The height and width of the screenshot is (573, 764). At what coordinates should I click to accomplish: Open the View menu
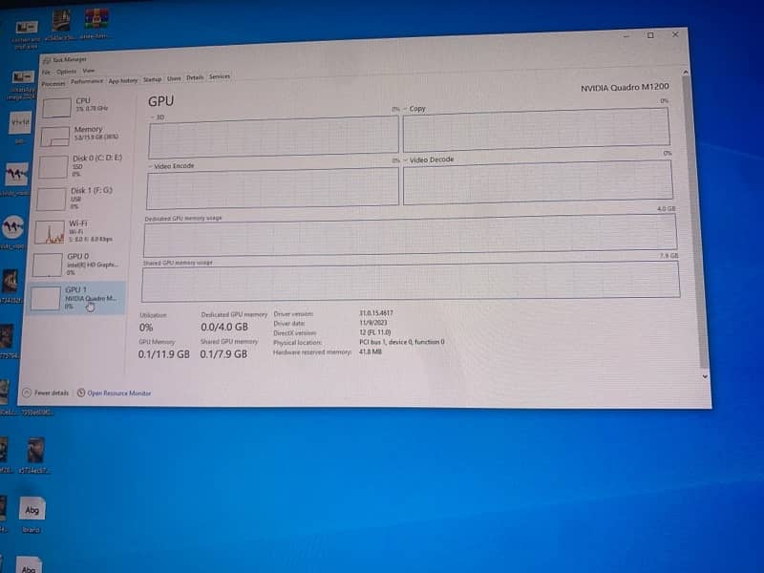[x=88, y=71]
